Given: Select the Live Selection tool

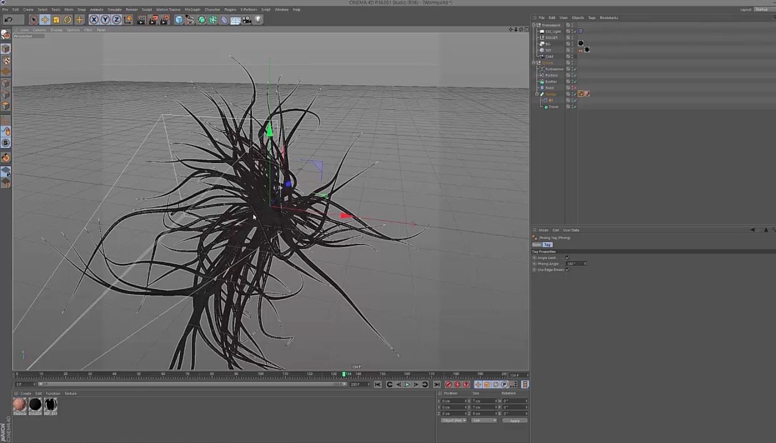Looking at the screenshot, I should (x=33, y=20).
